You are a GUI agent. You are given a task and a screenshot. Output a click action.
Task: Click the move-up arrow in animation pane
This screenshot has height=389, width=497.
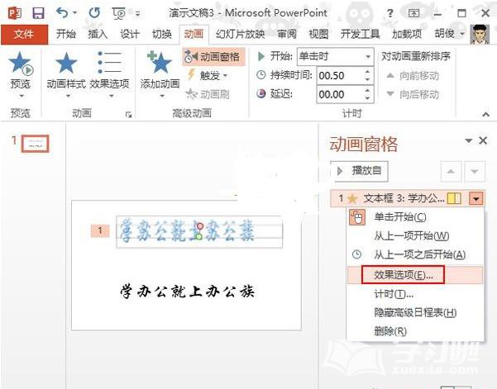(x=452, y=172)
